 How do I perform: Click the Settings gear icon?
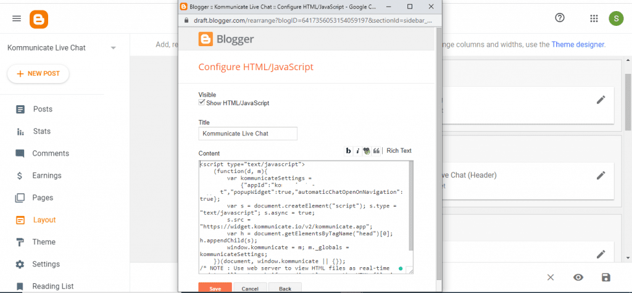[x=20, y=264]
